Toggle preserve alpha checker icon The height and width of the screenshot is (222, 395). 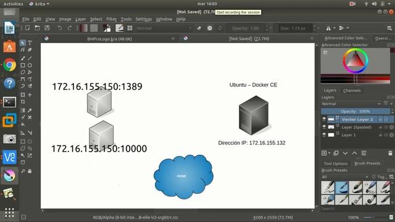(210, 28)
